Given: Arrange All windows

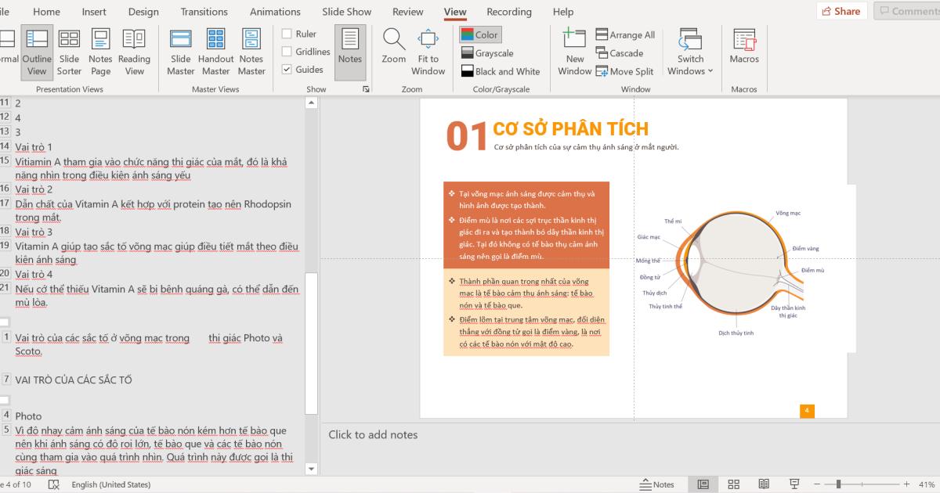Looking at the screenshot, I should [625, 34].
